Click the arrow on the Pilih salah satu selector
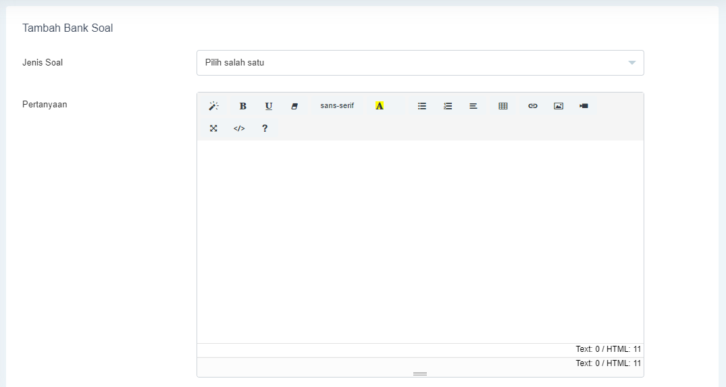 point(632,63)
